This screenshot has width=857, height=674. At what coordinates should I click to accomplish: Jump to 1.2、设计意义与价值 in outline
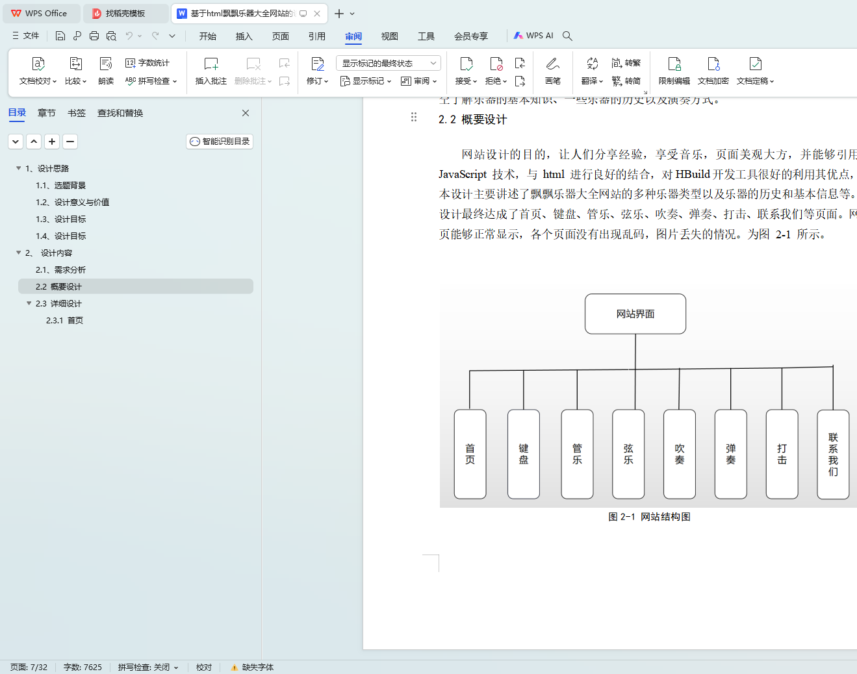coord(73,202)
